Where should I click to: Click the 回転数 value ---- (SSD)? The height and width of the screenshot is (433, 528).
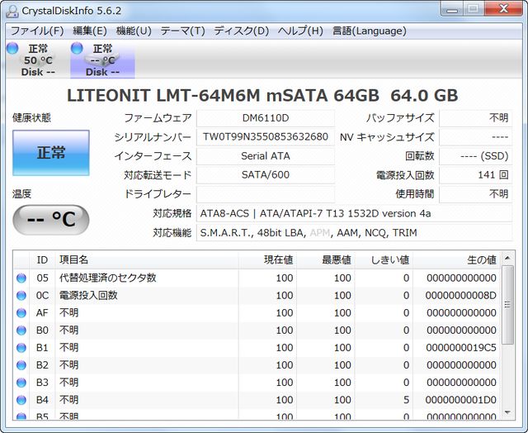tap(476, 156)
